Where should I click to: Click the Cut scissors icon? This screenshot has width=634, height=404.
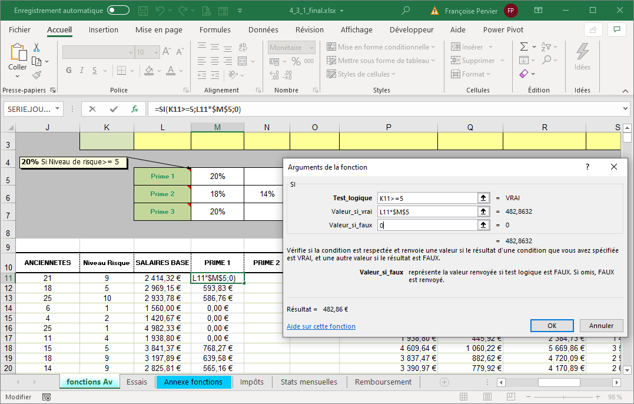pyautogui.click(x=36, y=48)
